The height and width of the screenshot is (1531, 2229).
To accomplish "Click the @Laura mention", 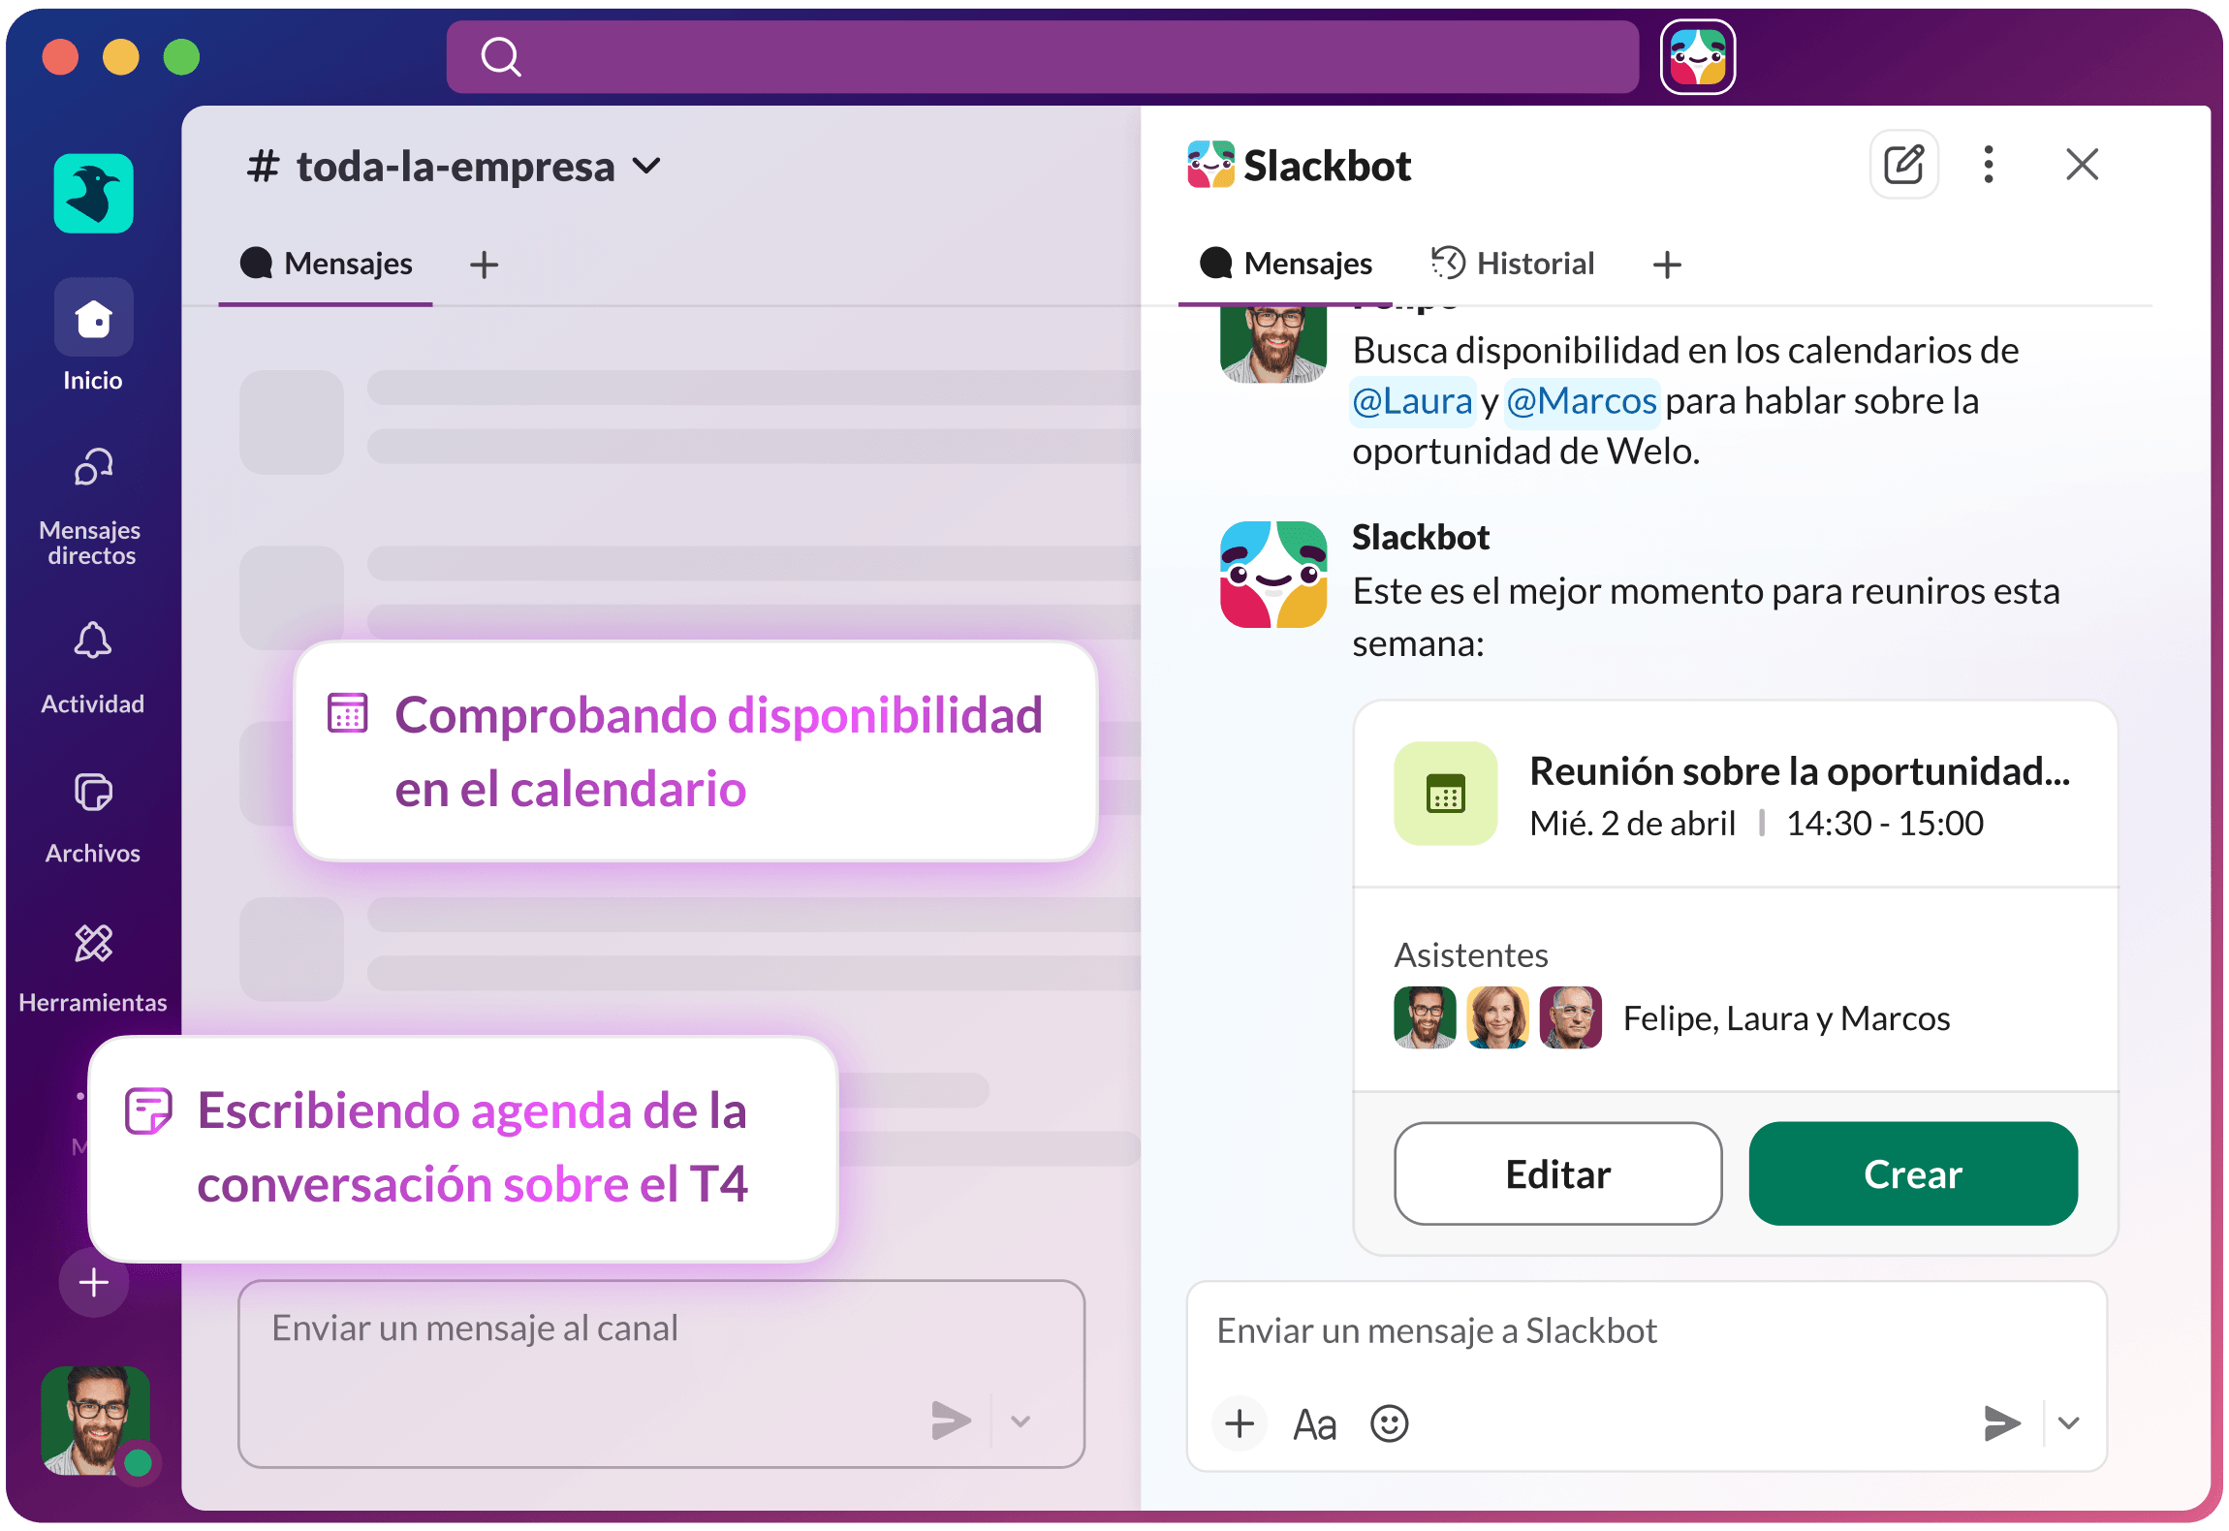I will tap(1412, 401).
